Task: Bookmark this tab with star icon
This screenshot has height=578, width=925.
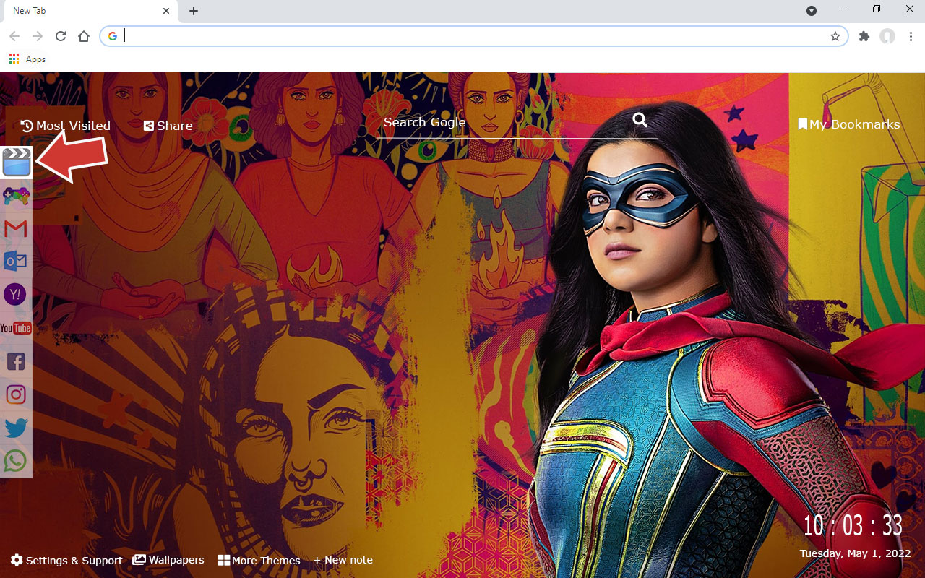Action: click(835, 36)
